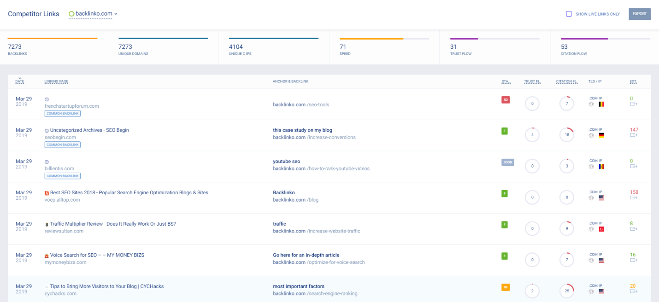Viewport: 659px width, 302px height.
Task: Click green F status badge for mymoneybizs.com
Action: (505, 256)
